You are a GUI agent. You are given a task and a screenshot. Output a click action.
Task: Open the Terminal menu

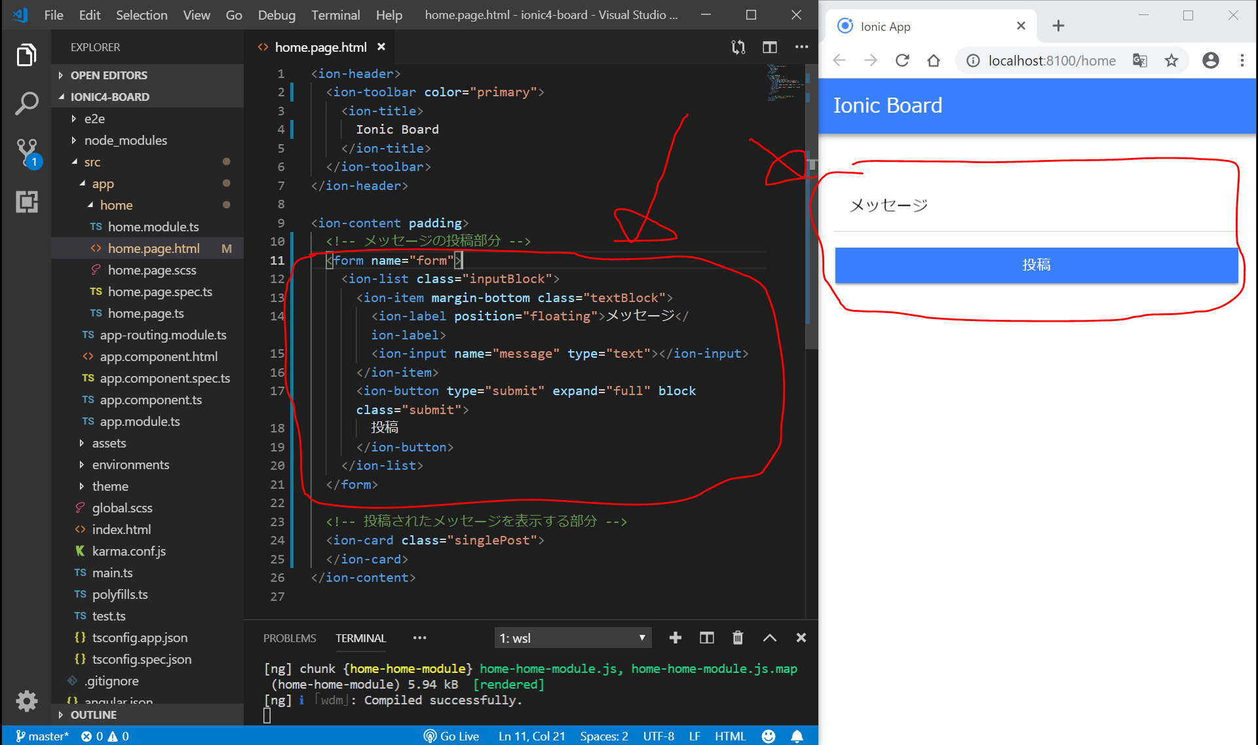coord(335,14)
